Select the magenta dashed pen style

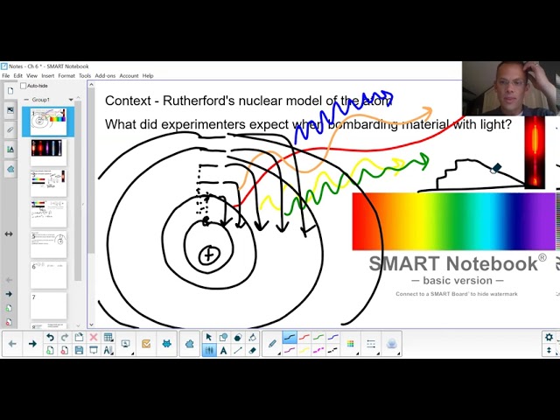coord(318,350)
